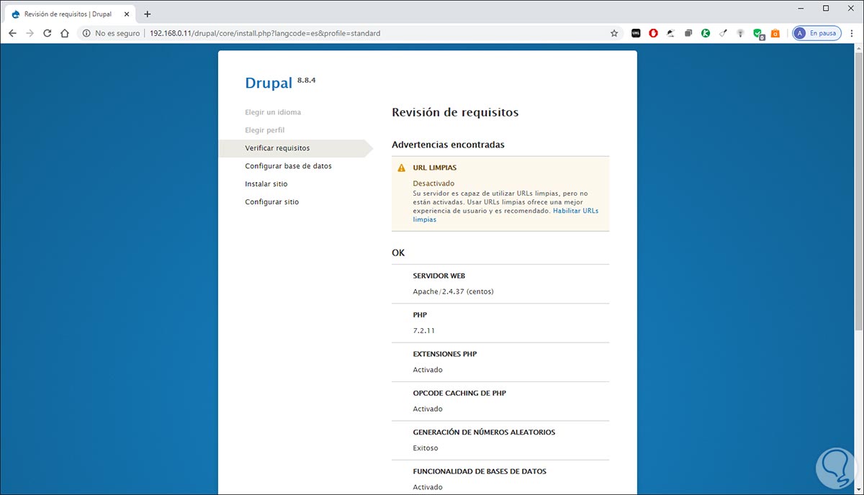Open the Chrome three-dot menu
This screenshot has width=864, height=495.
click(852, 33)
